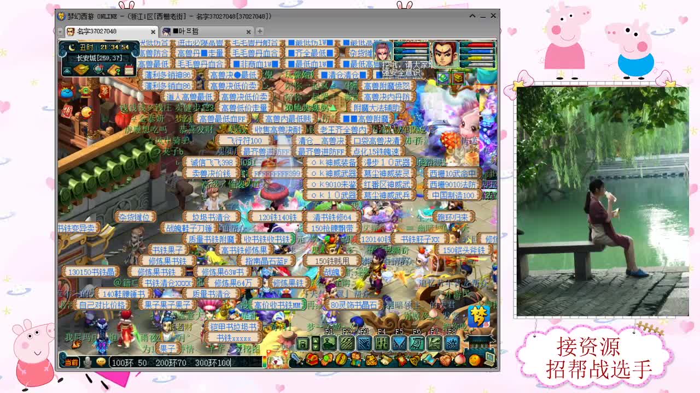Select the player character portrait

tap(446, 54)
